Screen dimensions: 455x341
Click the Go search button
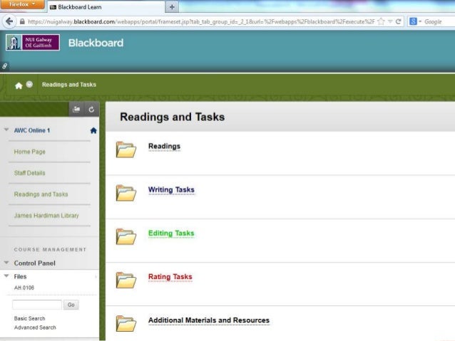click(x=71, y=305)
